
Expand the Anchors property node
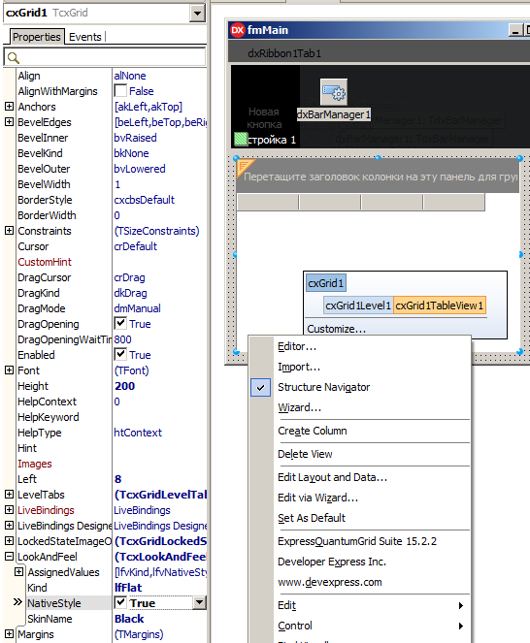[9, 107]
